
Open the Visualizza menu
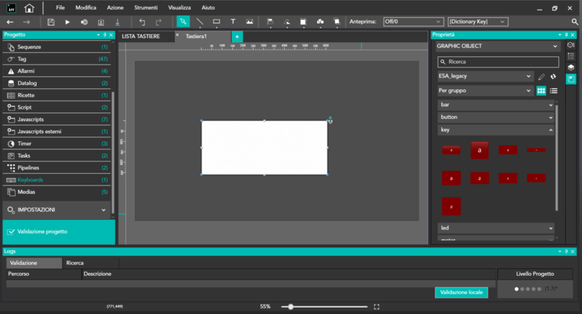(179, 8)
